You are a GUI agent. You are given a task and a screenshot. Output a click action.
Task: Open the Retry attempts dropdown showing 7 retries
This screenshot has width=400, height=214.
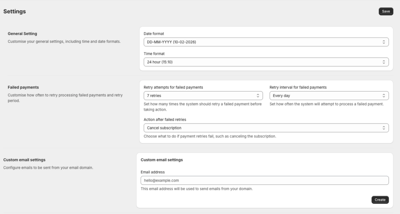coord(202,96)
